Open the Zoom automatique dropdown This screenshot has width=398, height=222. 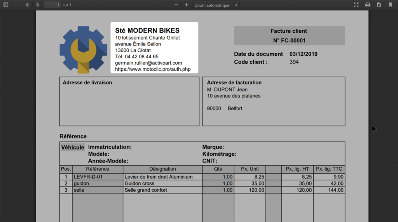216,5
